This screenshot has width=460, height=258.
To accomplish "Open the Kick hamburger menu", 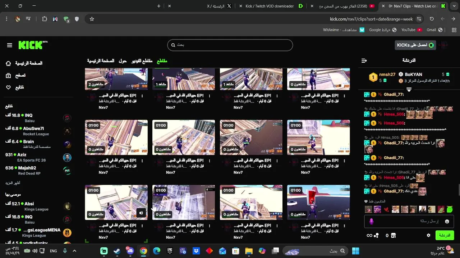I will tap(10, 45).
